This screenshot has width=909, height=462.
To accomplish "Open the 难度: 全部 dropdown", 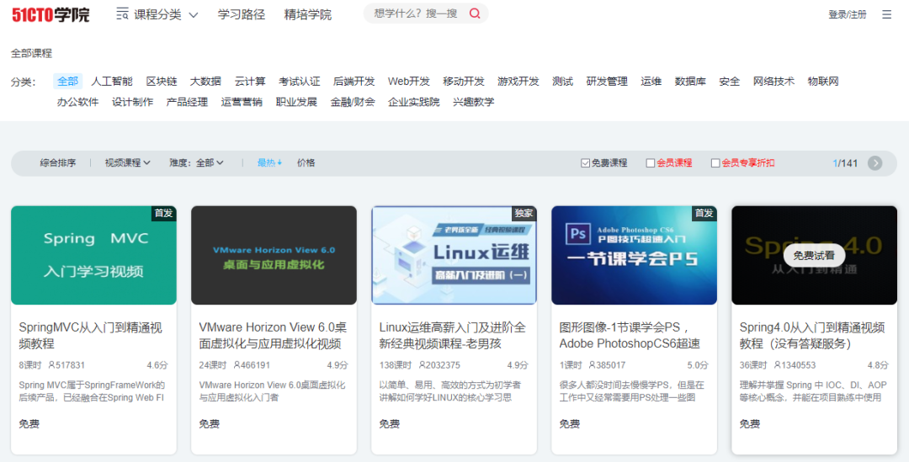I will click(x=196, y=163).
